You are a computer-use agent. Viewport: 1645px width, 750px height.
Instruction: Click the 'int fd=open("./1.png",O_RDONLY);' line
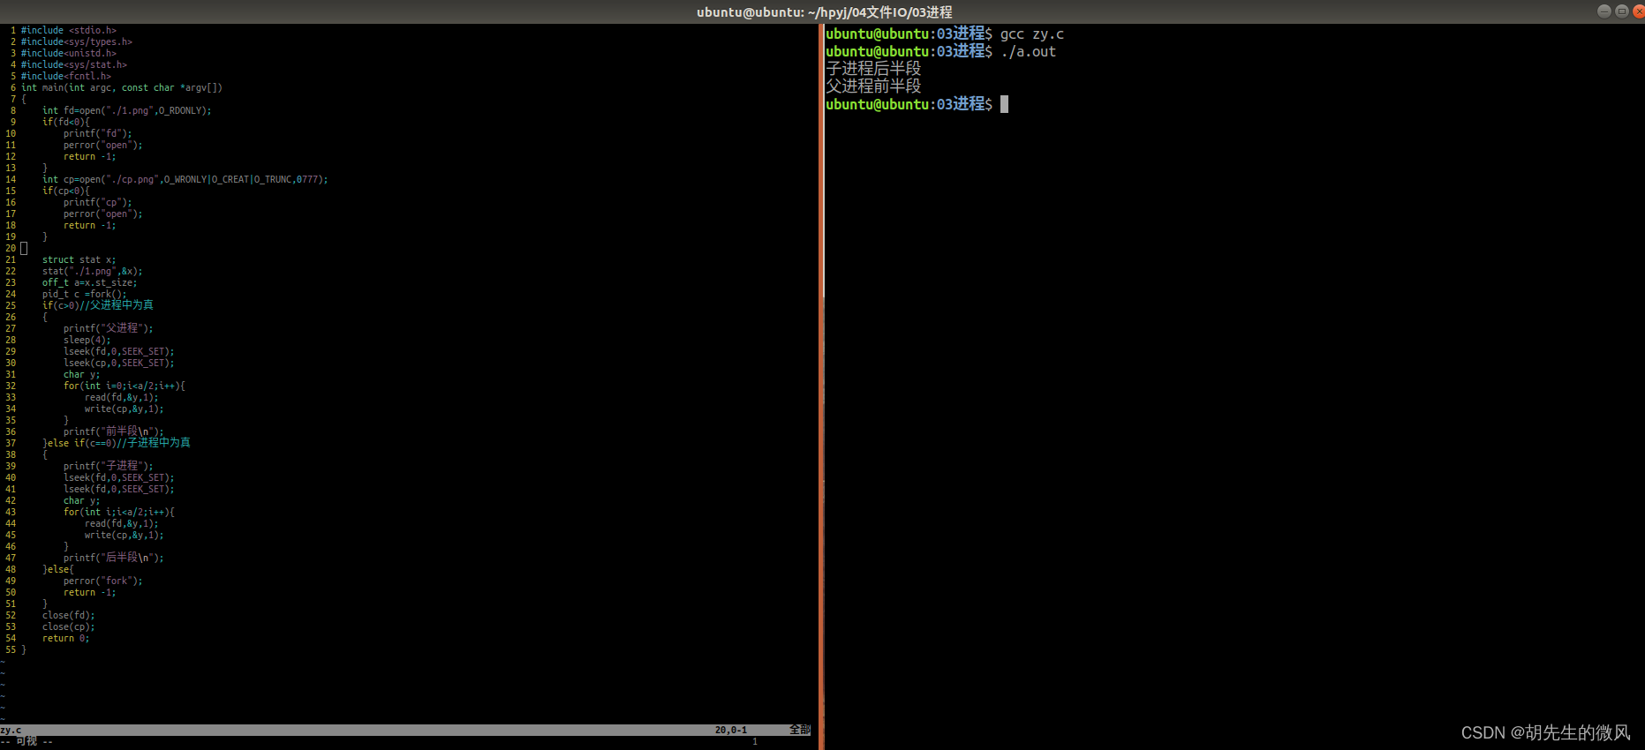click(127, 110)
